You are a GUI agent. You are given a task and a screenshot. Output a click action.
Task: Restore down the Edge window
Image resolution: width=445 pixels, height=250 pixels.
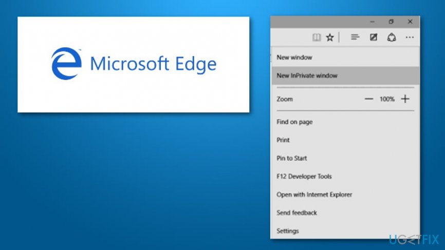391,22
